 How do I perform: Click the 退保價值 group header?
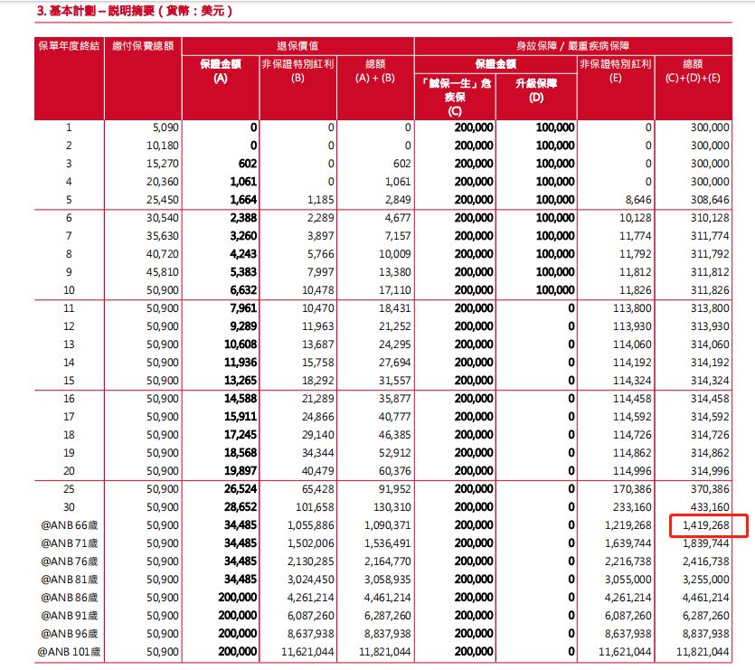[297, 46]
